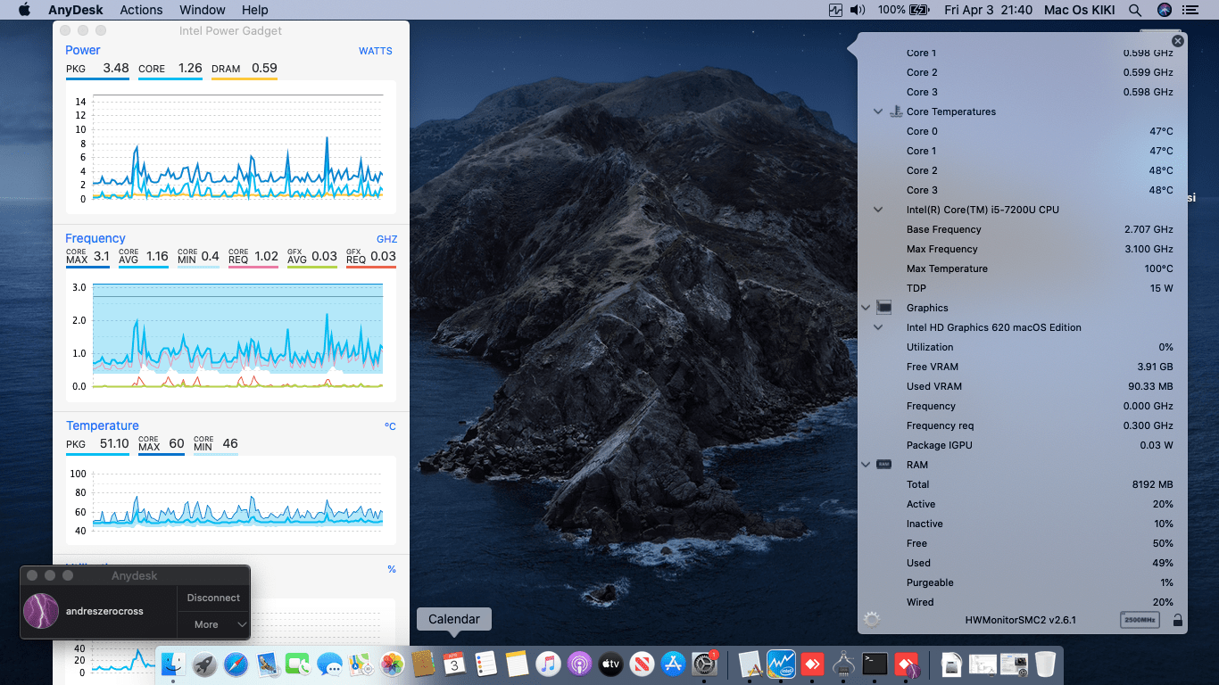Click the 2500MHz badge in HWMonitor
The image size is (1219, 685).
pyautogui.click(x=1140, y=620)
